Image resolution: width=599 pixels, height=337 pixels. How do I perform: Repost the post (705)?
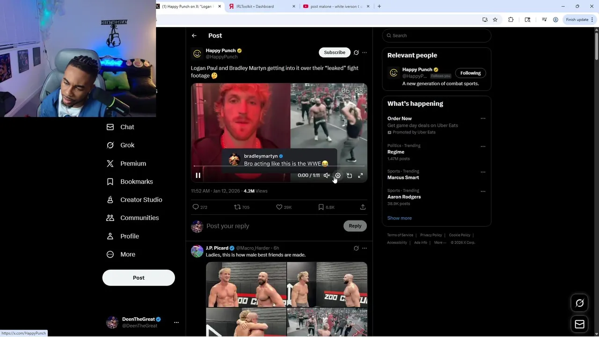[x=241, y=207]
